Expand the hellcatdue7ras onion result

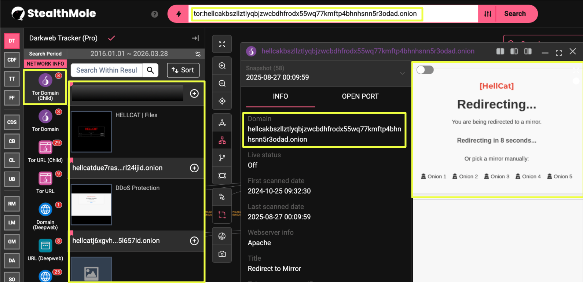coord(194,168)
